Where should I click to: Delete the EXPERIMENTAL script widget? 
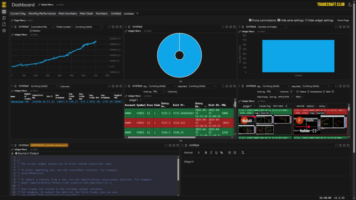click(x=15, y=145)
